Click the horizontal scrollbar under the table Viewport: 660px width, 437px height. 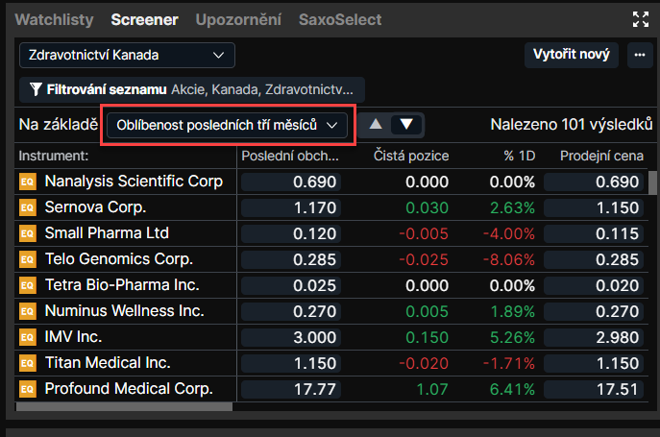point(124,406)
